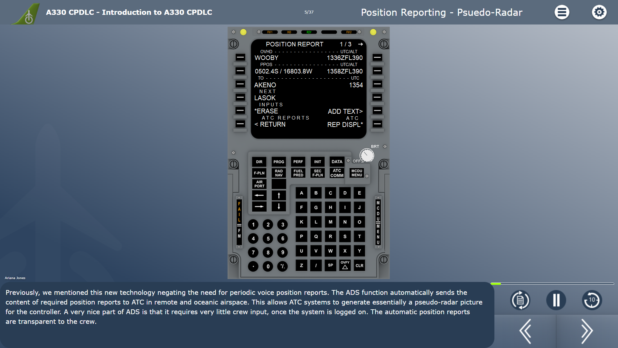Click right line select key beside 1336ZFL390
Image resolution: width=618 pixels, height=348 pixels.
[x=377, y=57]
